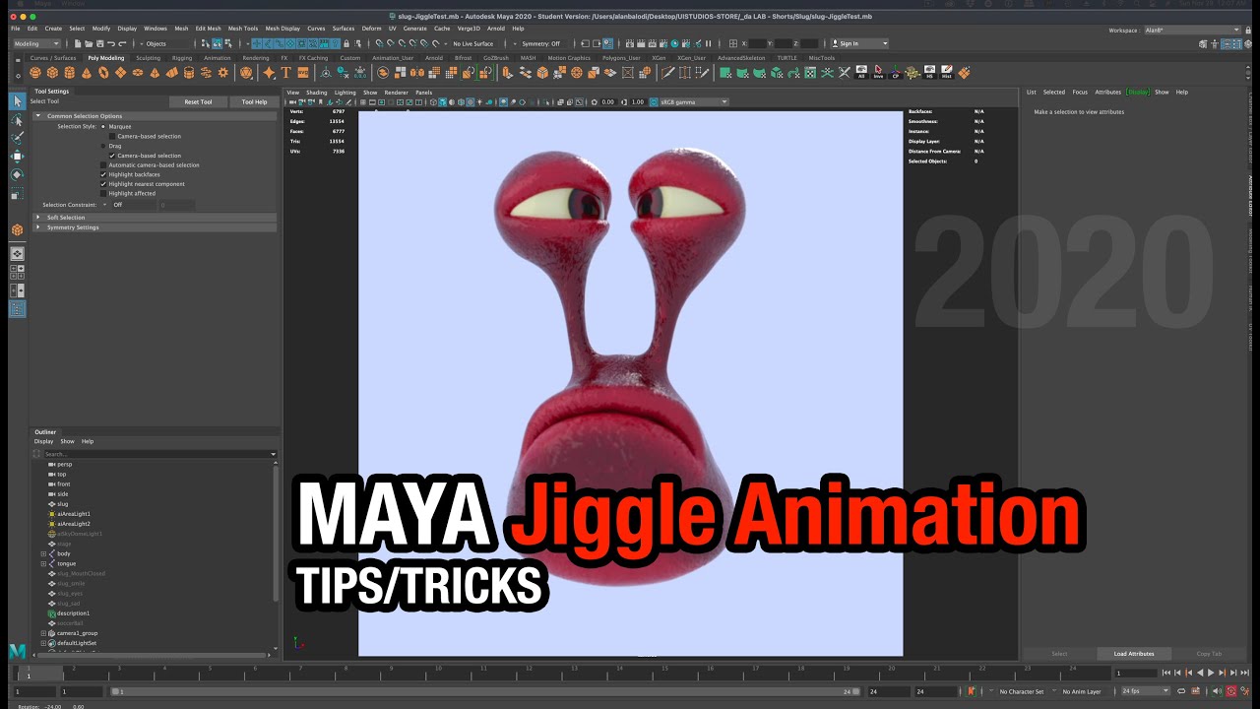Open the sRGB gamma view transform dropdown
The width and height of the screenshot is (1260, 709).
(694, 101)
